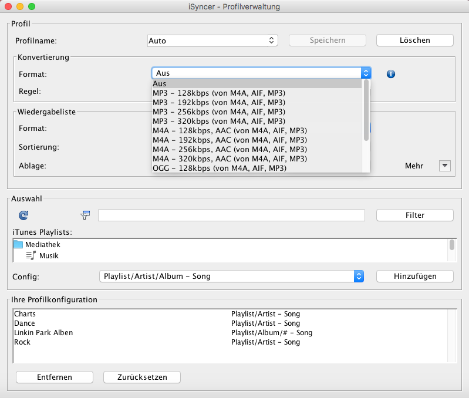Choose OGG – 128kbps option
Viewport: 469px width, 398px height.
[x=257, y=168]
